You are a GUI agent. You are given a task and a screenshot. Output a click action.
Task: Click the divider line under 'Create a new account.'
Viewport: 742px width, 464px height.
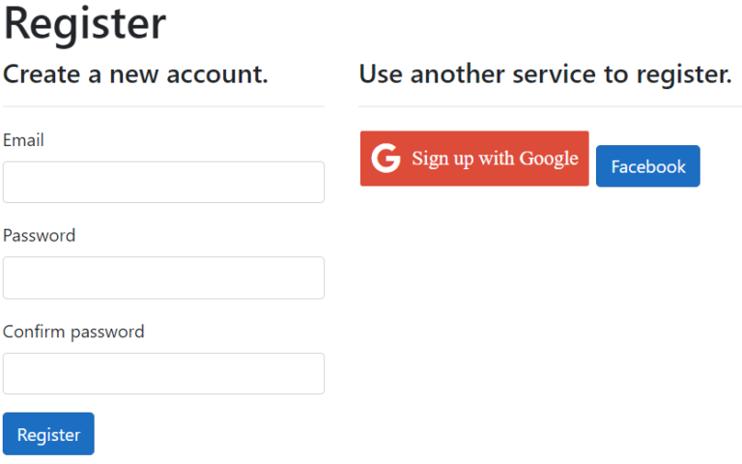tap(163, 106)
